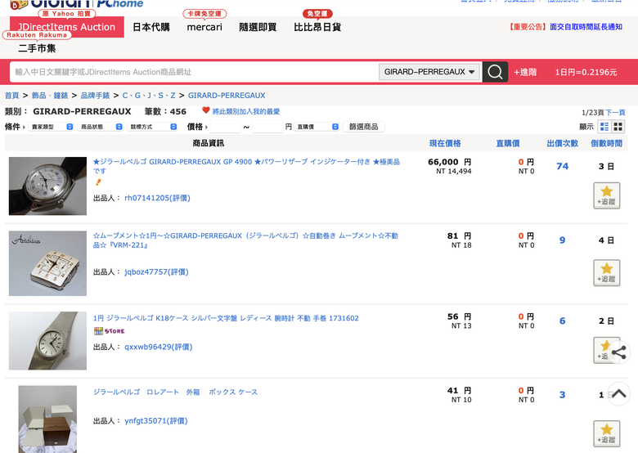
Task: Open VRM-221 movement listing title
Action: tap(245, 240)
